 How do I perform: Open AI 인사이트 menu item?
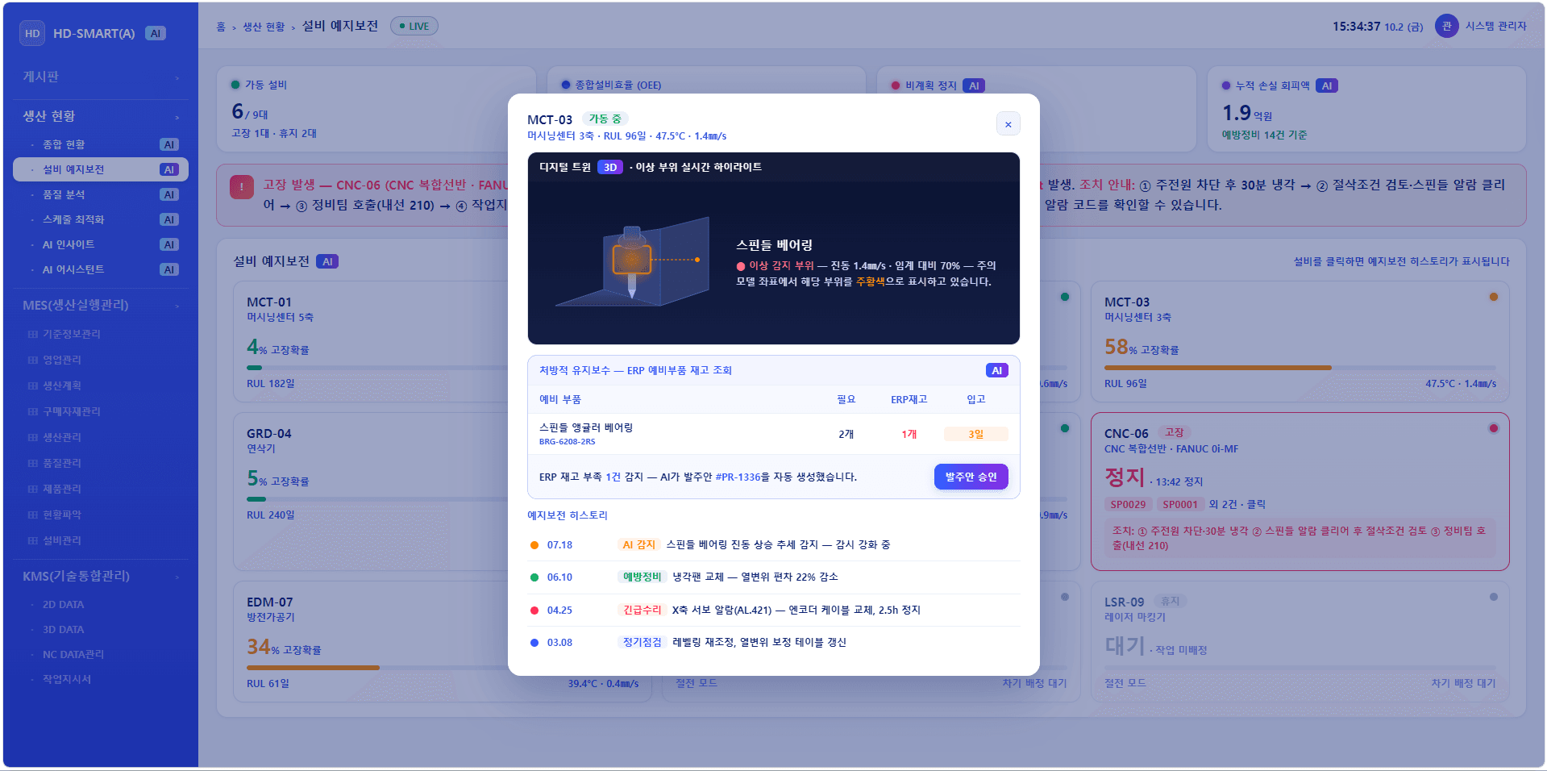point(101,244)
